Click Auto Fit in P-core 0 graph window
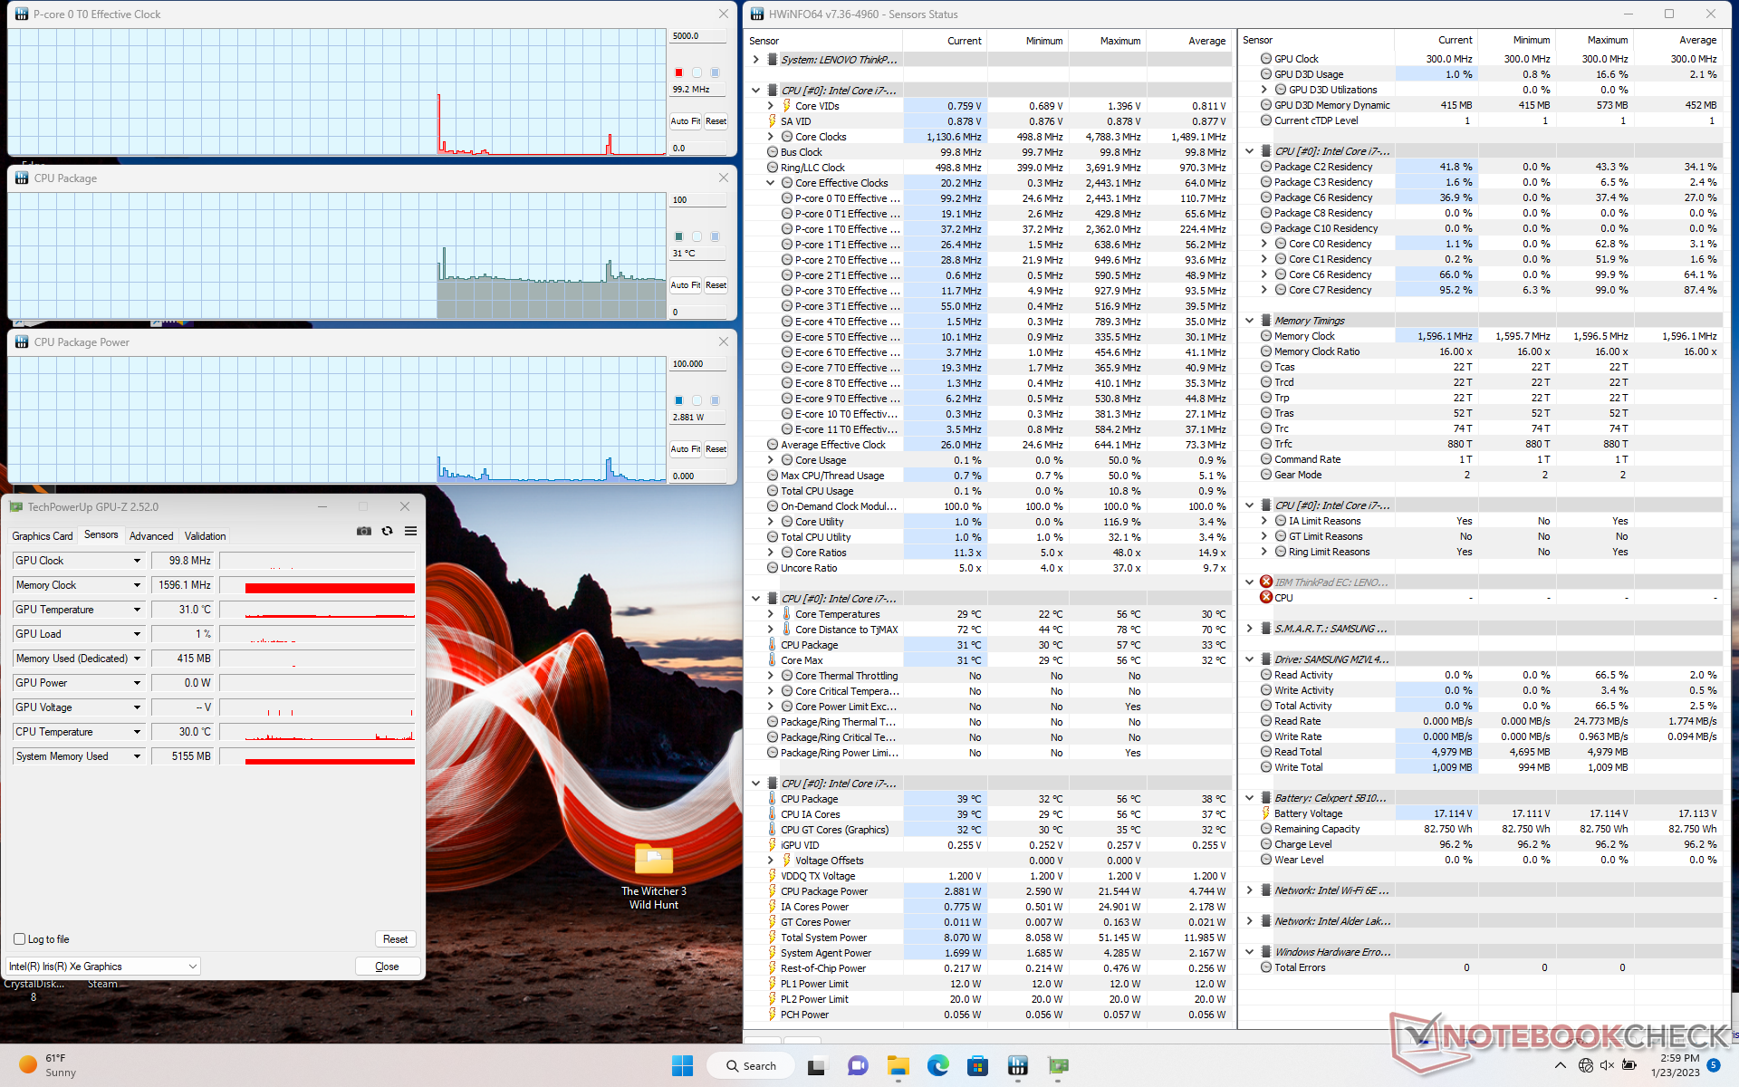1739x1087 pixels. (x=685, y=121)
